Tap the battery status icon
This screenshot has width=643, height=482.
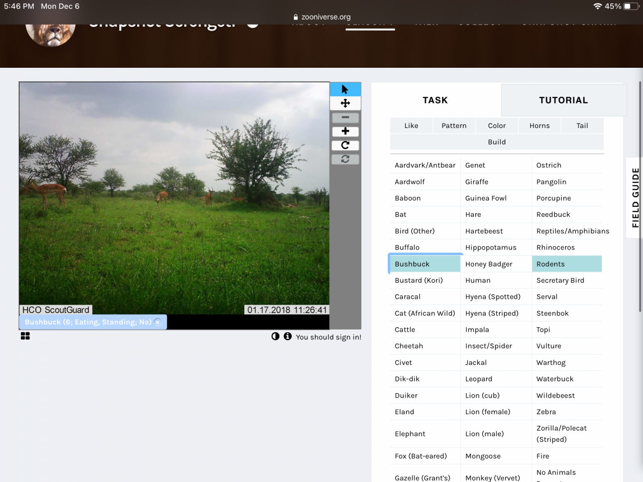[630, 6]
